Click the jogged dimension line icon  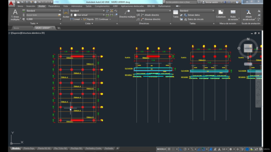pos(116,11)
